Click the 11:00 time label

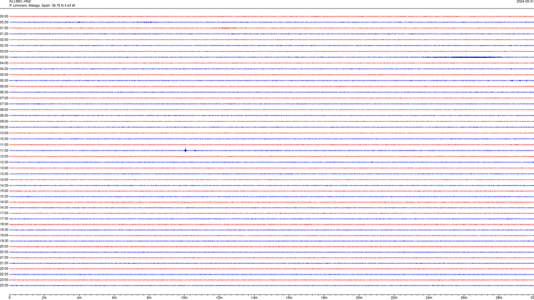(x=4, y=144)
